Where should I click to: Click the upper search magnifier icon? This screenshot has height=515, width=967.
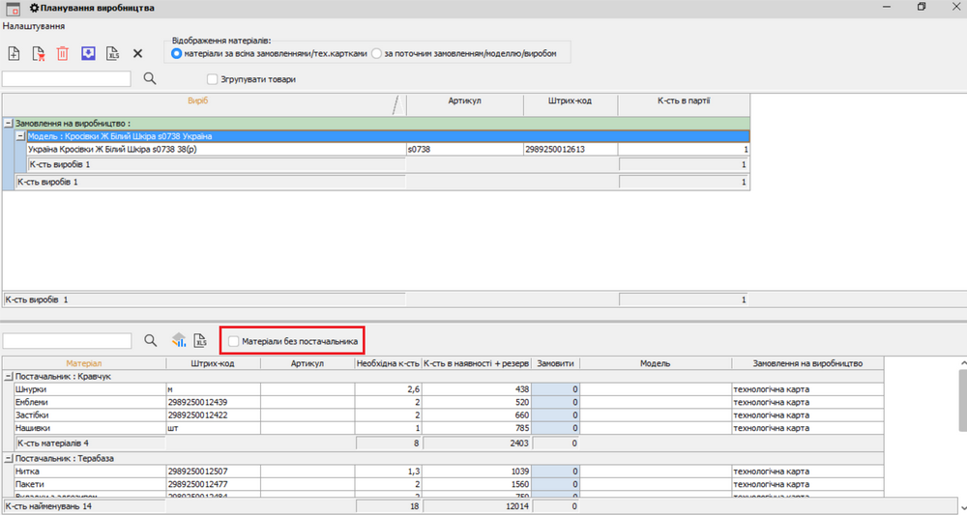point(150,79)
